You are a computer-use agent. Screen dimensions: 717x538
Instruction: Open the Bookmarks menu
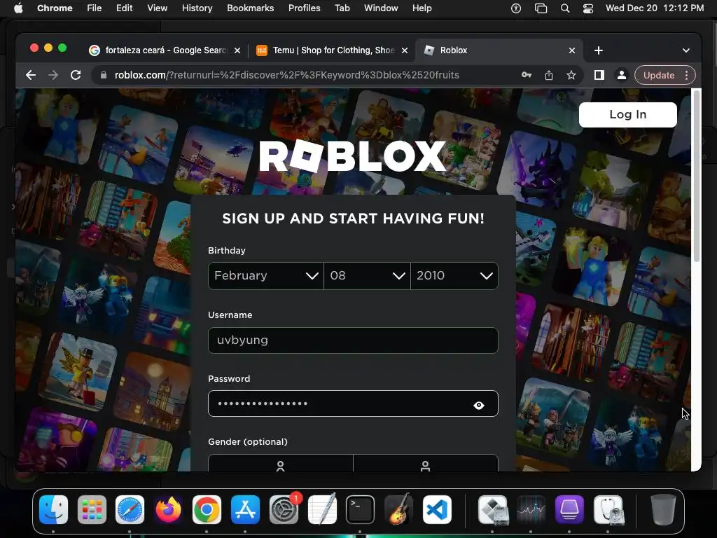[250, 8]
